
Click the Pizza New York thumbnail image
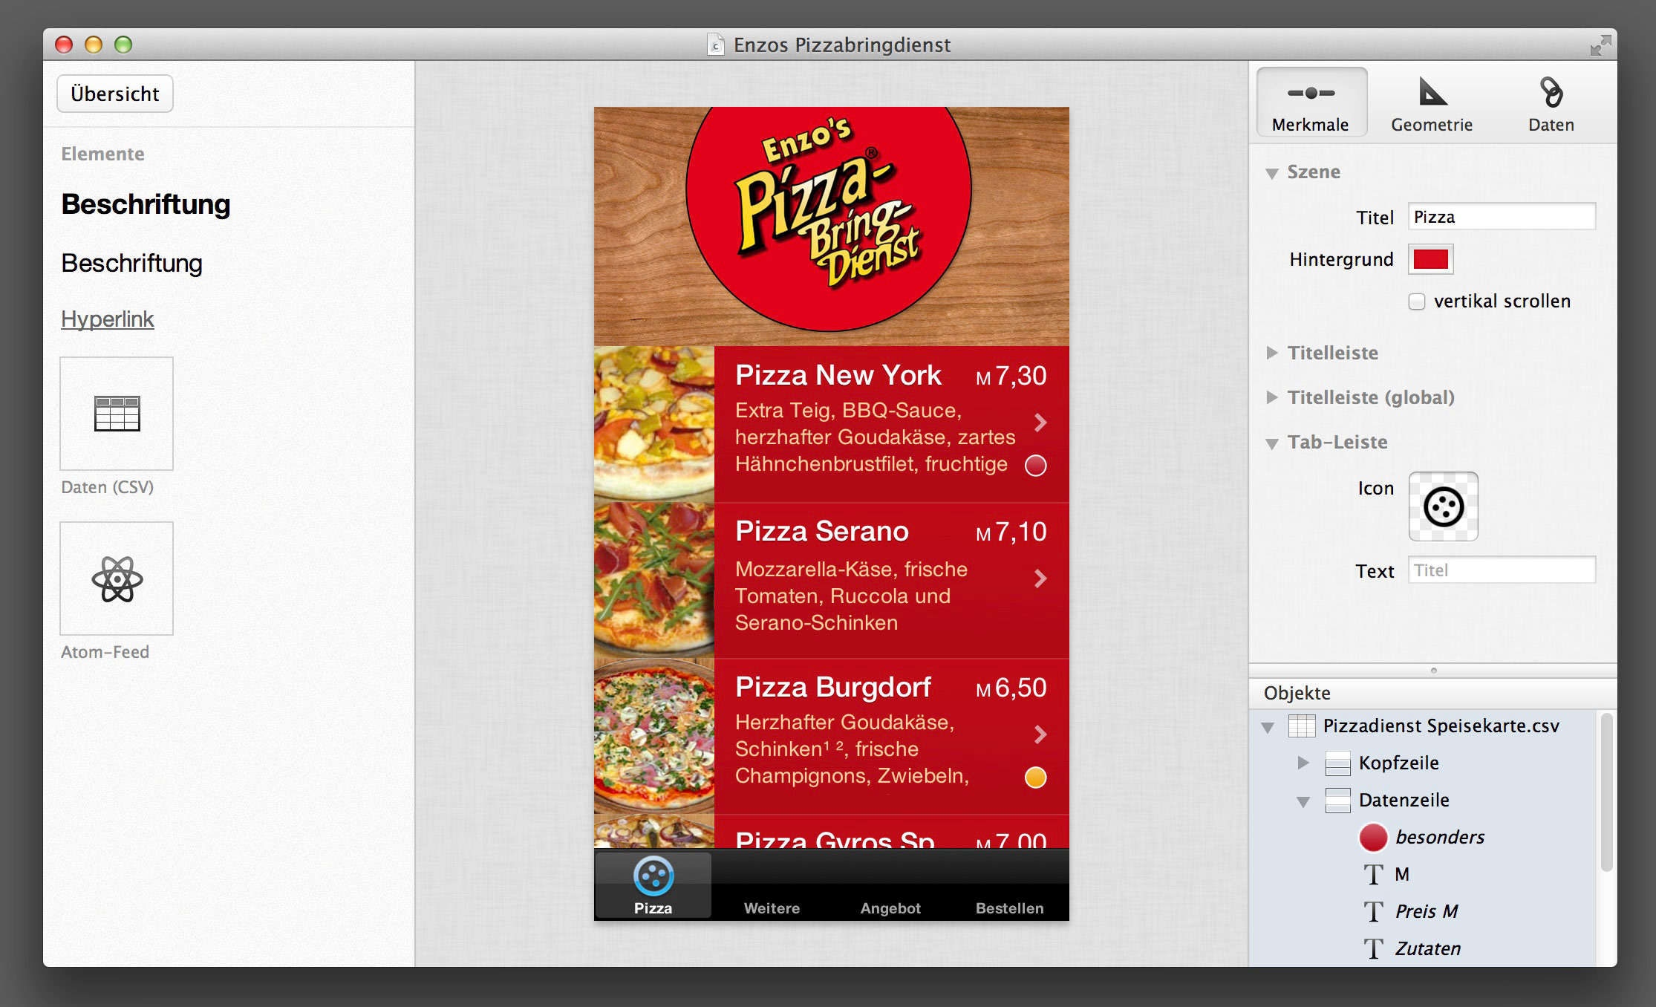tap(654, 423)
